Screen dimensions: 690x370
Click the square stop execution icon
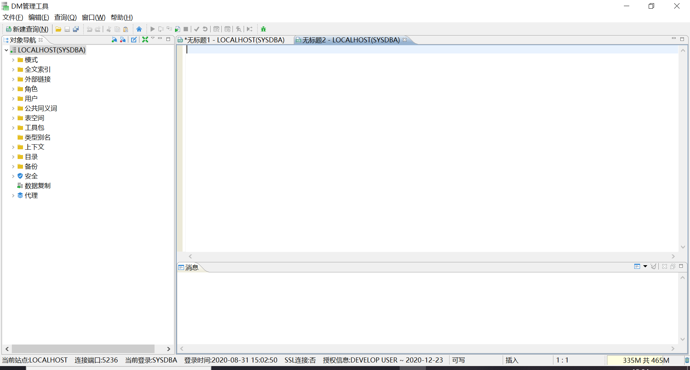186,29
